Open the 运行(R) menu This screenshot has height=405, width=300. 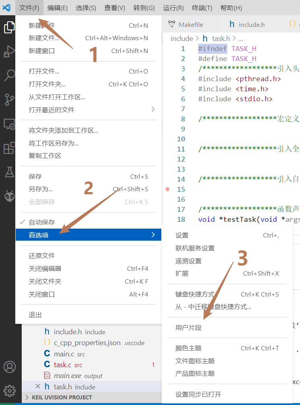point(173,8)
